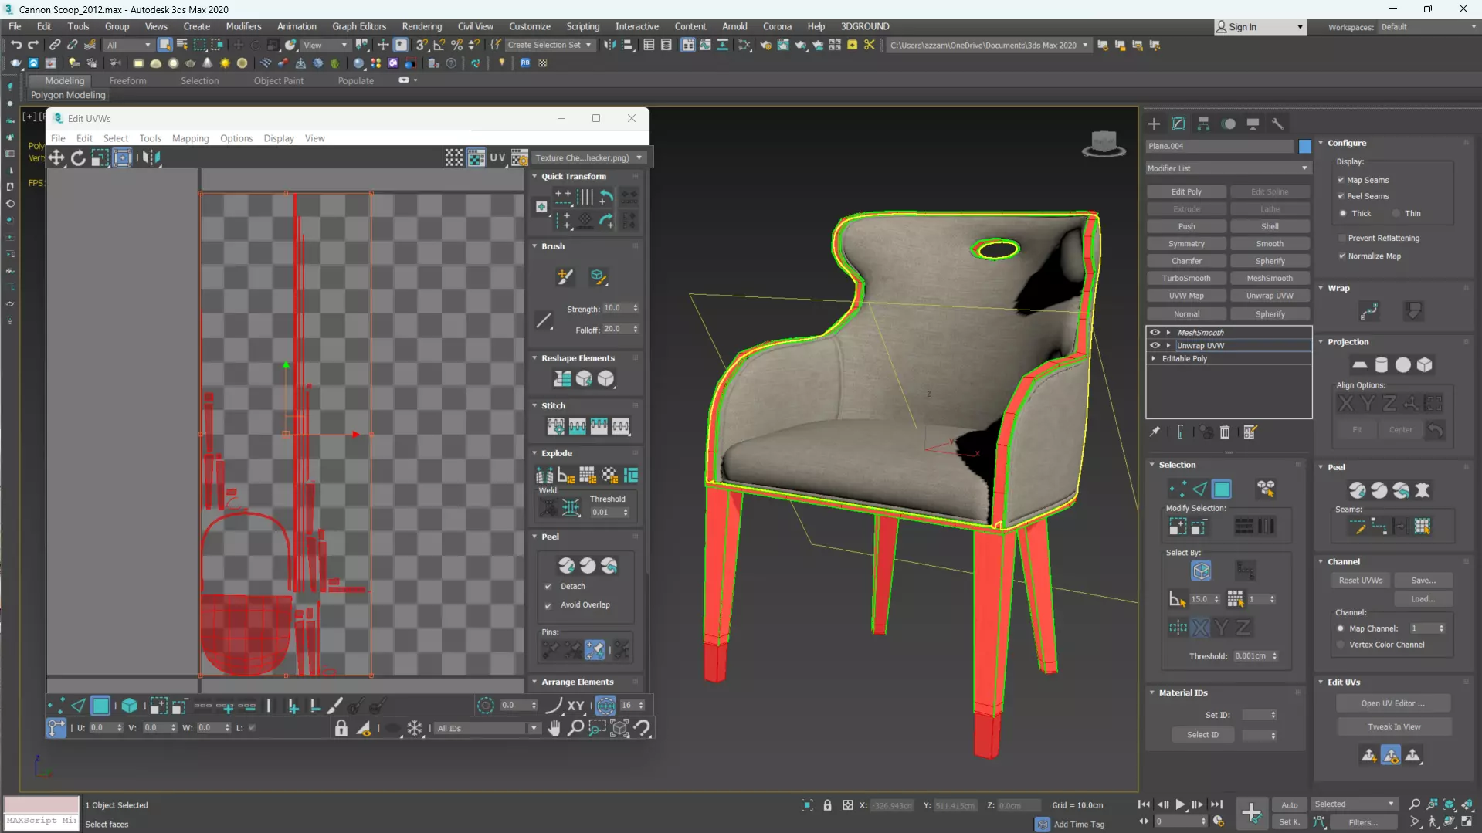The height and width of the screenshot is (833, 1482).
Task: Click the blue object color swatch
Action: point(1304,146)
